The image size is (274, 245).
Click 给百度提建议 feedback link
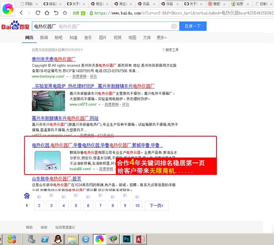[65, 228]
